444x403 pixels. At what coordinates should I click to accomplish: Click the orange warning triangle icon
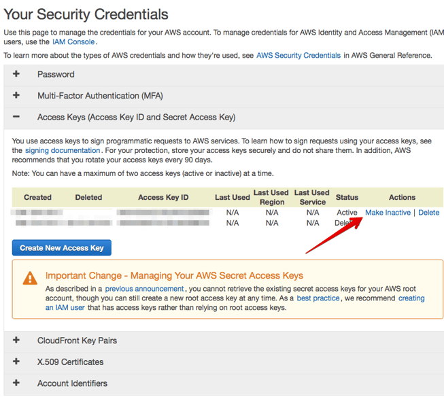point(30,278)
